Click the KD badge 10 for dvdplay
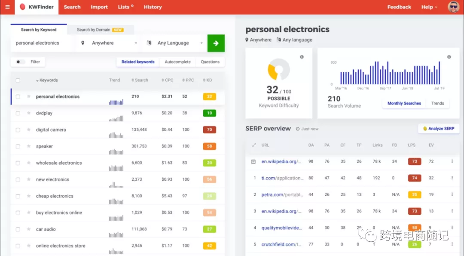The width and height of the screenshot is (464, 256). pyautogui.click(x=210, y=113)
